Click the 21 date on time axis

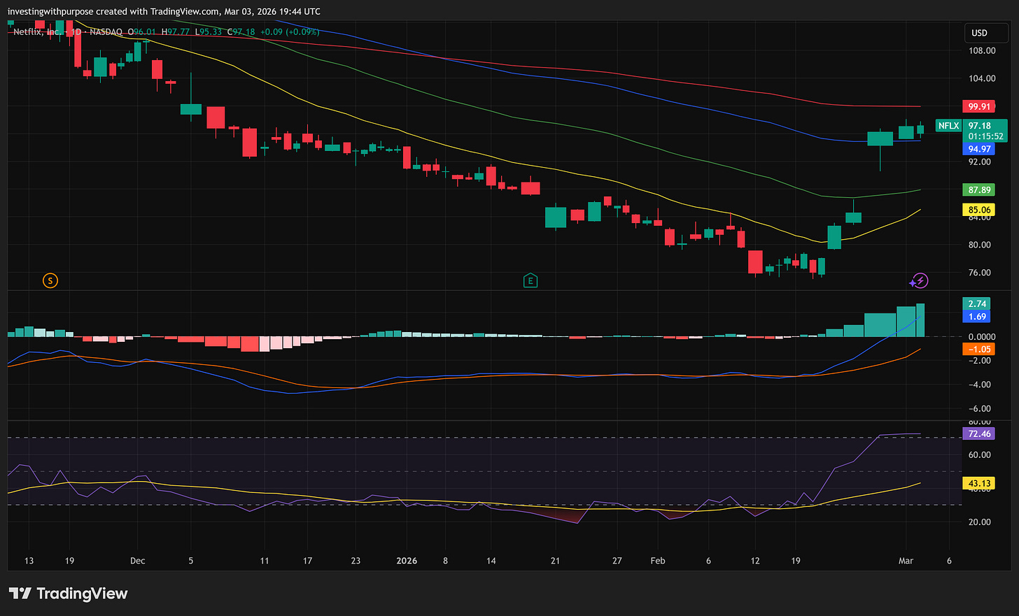coord(555,561)
